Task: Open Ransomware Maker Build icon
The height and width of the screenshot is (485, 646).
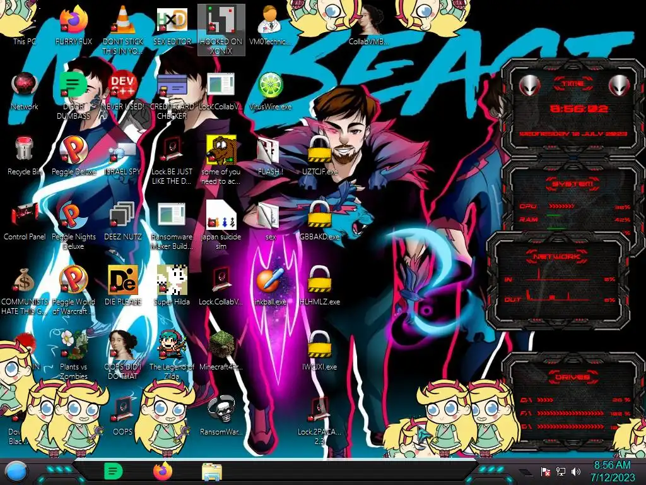Action: tap(172, 225)
